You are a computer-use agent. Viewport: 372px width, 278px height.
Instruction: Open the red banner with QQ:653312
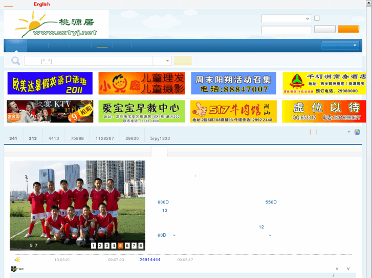324,111
